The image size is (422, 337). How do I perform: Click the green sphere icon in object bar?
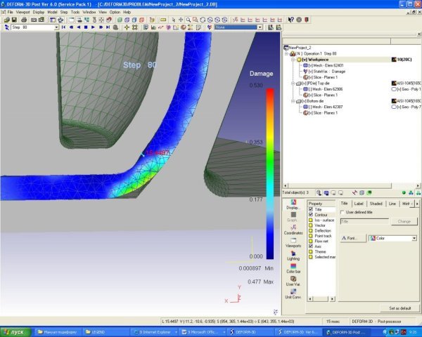tap(404, 192)
